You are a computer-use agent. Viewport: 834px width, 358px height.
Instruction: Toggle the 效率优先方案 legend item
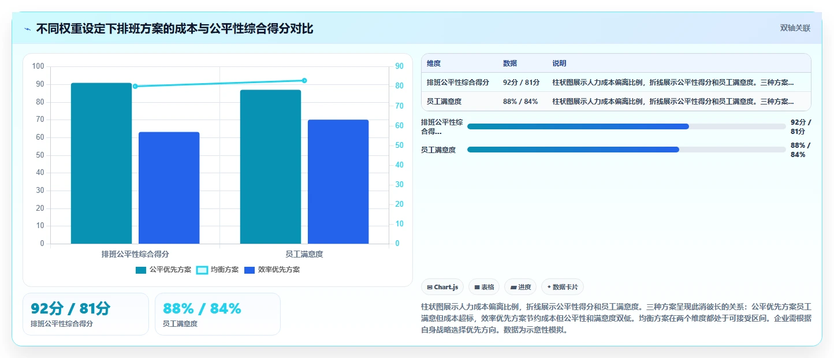click(x=272, y=270)
